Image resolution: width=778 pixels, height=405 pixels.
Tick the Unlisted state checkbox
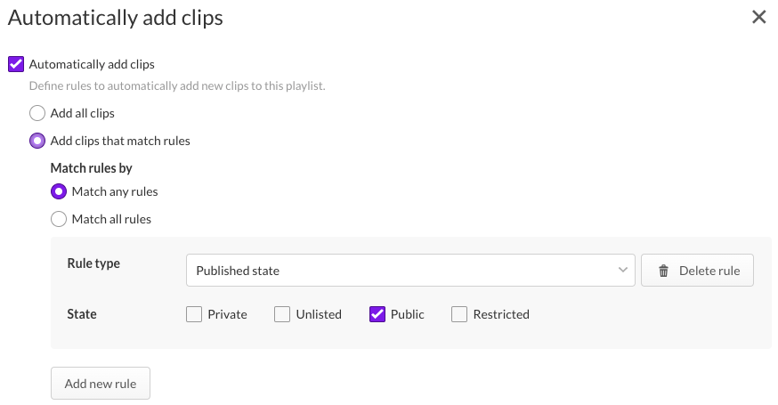[x=282, y=314]
